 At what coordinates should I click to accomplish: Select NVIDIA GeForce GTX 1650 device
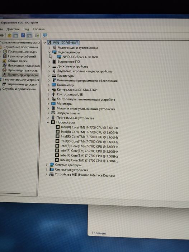click(x=80, y=57)
